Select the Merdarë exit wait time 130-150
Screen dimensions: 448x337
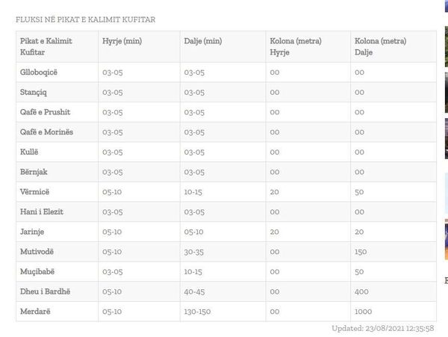tap(197, 312)
